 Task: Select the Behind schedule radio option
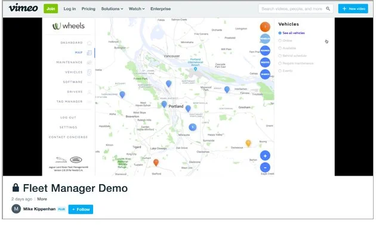(279, 56)
